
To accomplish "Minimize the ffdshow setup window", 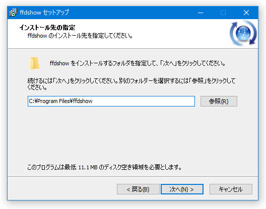I will click(x=201, y=13).
